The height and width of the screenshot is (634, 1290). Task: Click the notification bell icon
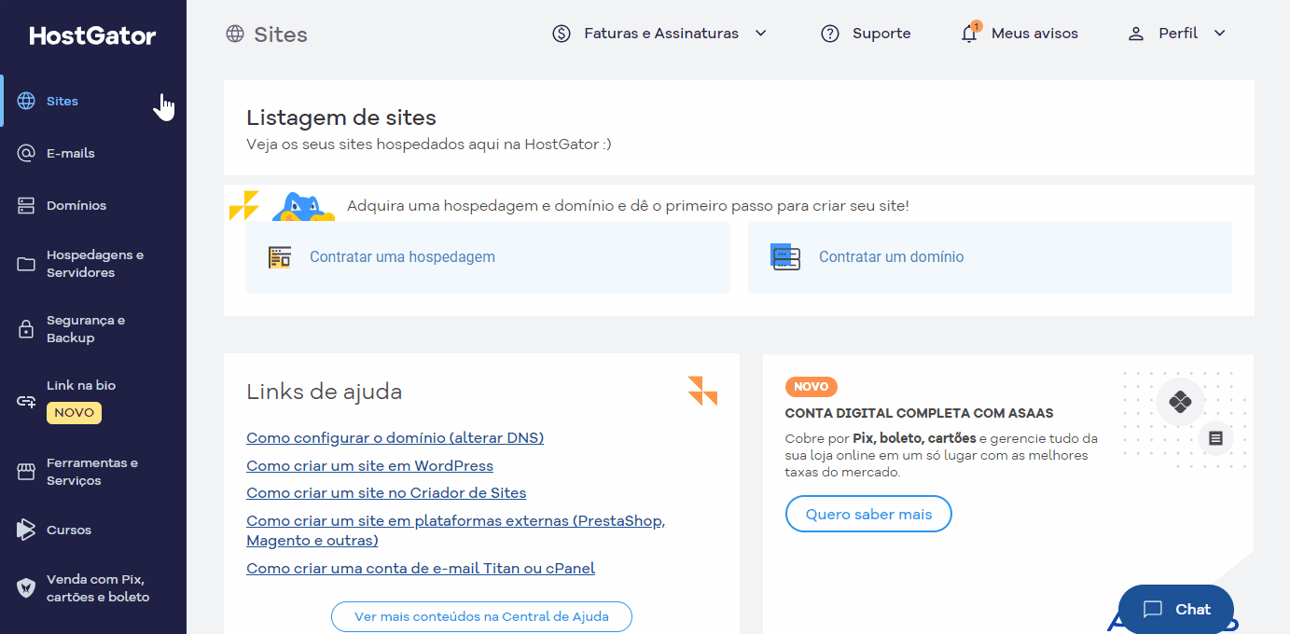pos(970,34)
